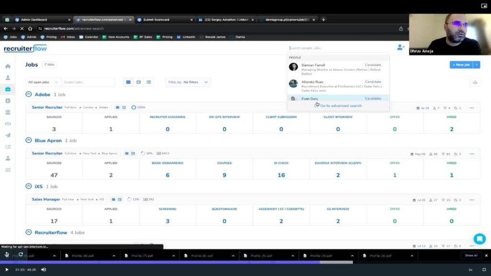Click the New job button
Screen dimensions: 491x276
pos(461,65)
